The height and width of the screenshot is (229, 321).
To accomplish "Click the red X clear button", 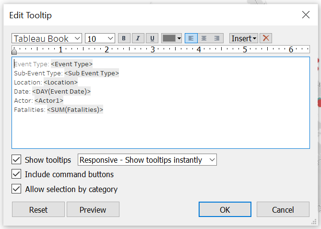I will click(266, 38).
